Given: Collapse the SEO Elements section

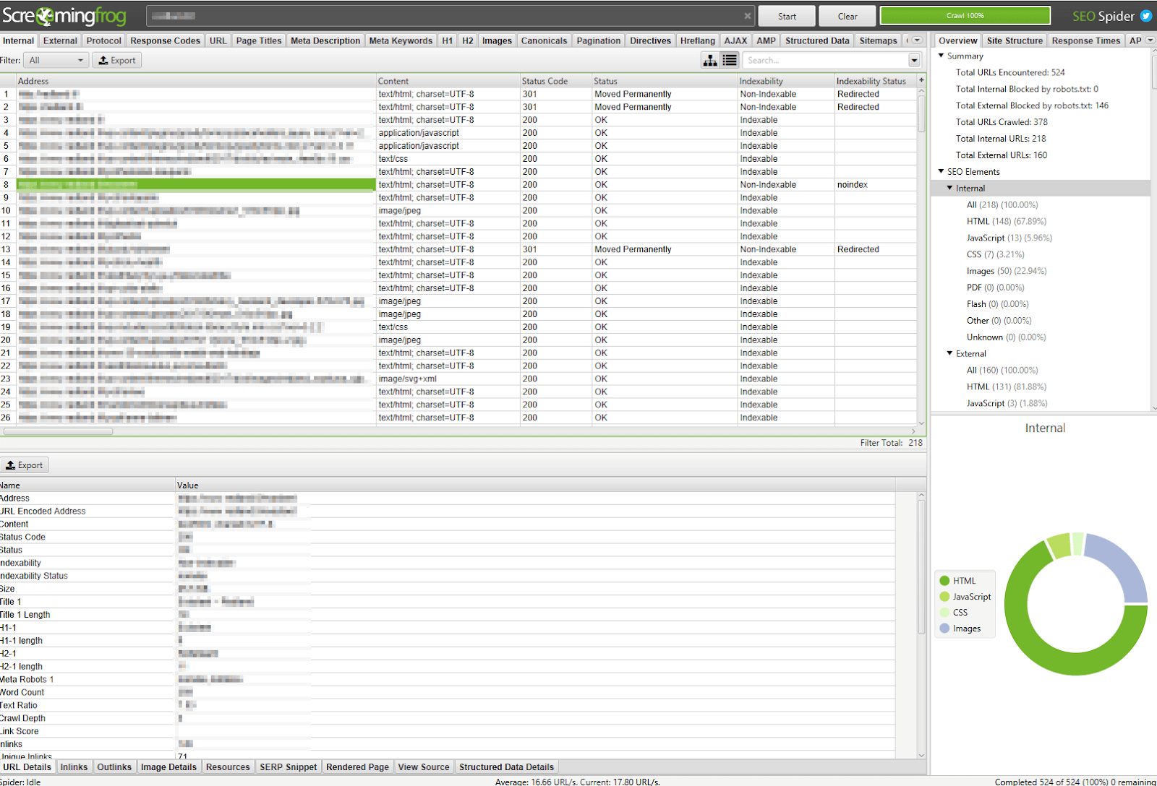Looking at the screenshot, I should pos(941,171).
